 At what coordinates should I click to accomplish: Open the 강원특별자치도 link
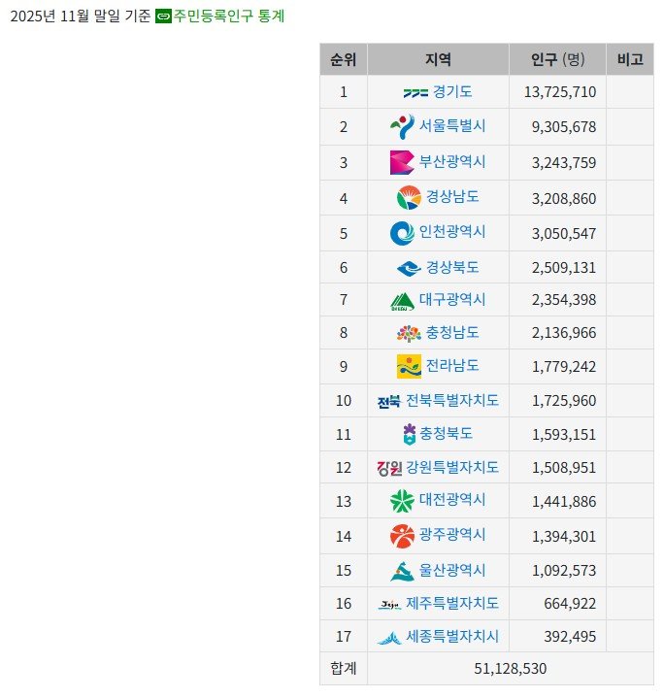point(452,467)
